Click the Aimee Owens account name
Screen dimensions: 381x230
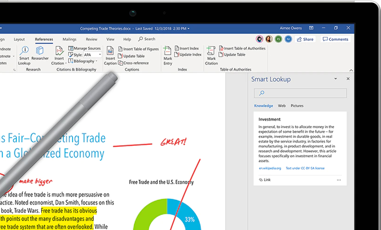pyautogui.click(x=291, y=28)
